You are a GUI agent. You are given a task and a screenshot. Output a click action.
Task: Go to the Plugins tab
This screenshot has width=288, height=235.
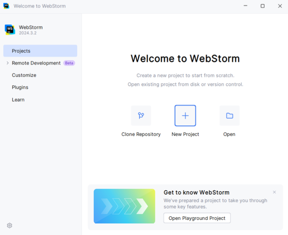(x=20, y=87)
